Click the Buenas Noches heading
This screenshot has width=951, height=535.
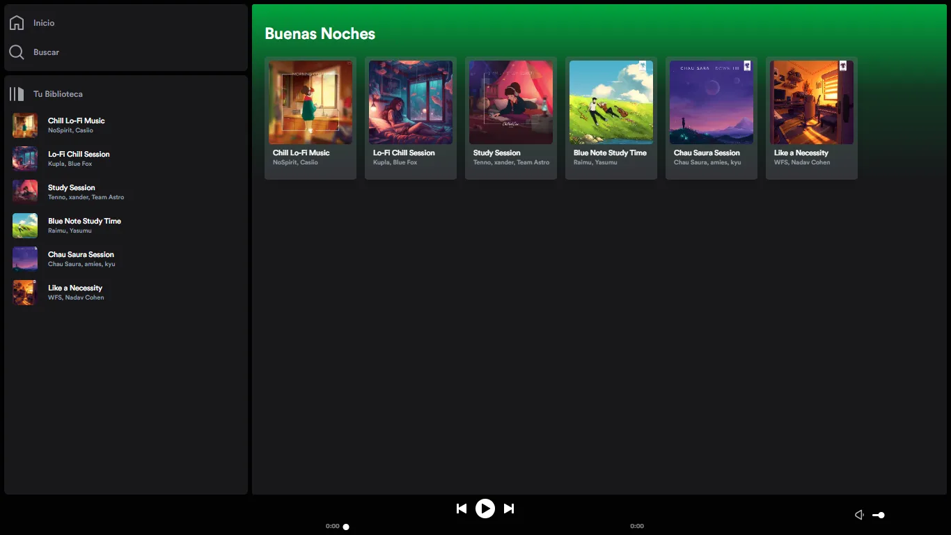pos(320,33)
